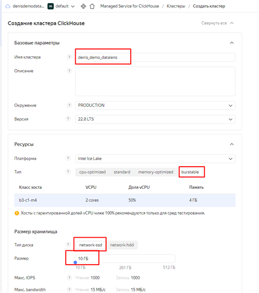
Task: Open denisdemodata cloud selector
Action: tap(28, 6)
